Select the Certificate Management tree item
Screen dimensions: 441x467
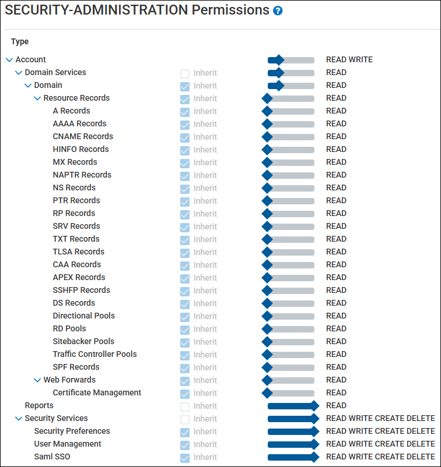(x=97, y=392)
